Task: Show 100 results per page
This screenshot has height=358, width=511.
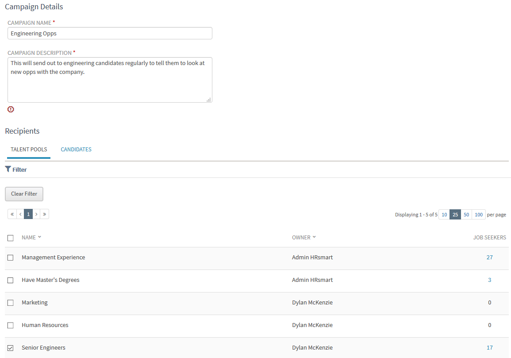Action: 478,215
